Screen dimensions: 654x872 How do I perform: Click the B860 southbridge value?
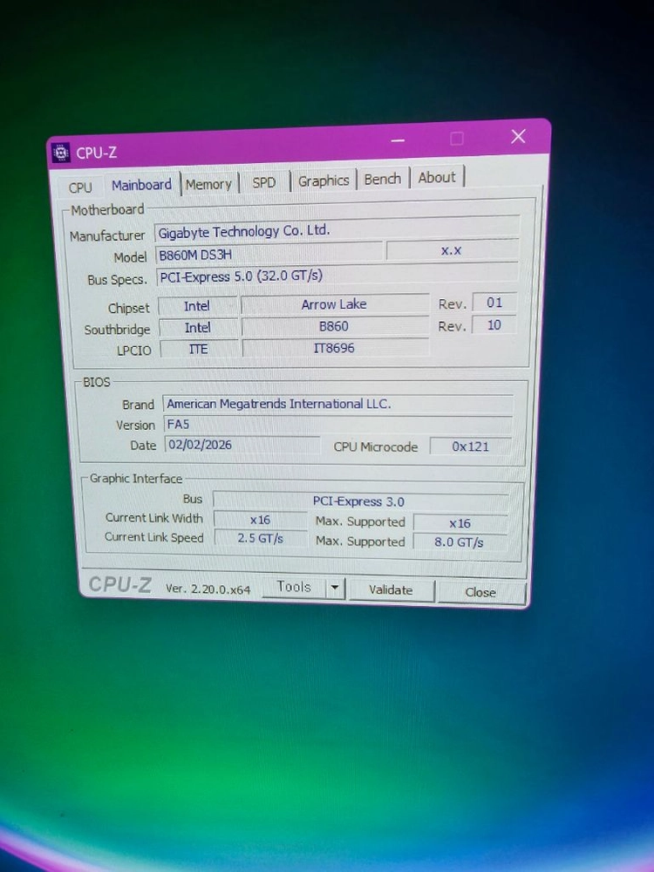point(335,326)
